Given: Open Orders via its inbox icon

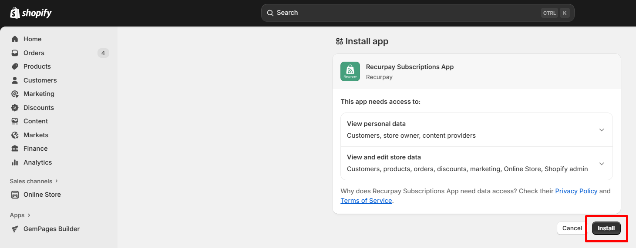Looking at the screenshot, I should (x=15, y=53).
